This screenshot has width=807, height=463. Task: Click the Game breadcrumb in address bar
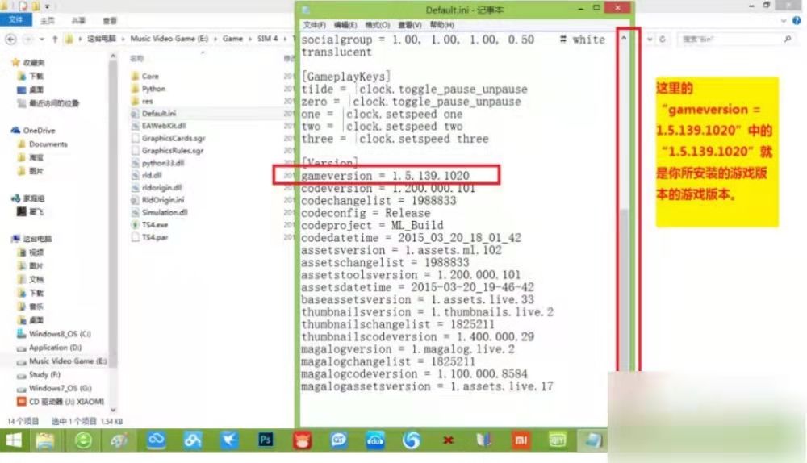coord(232,39)
